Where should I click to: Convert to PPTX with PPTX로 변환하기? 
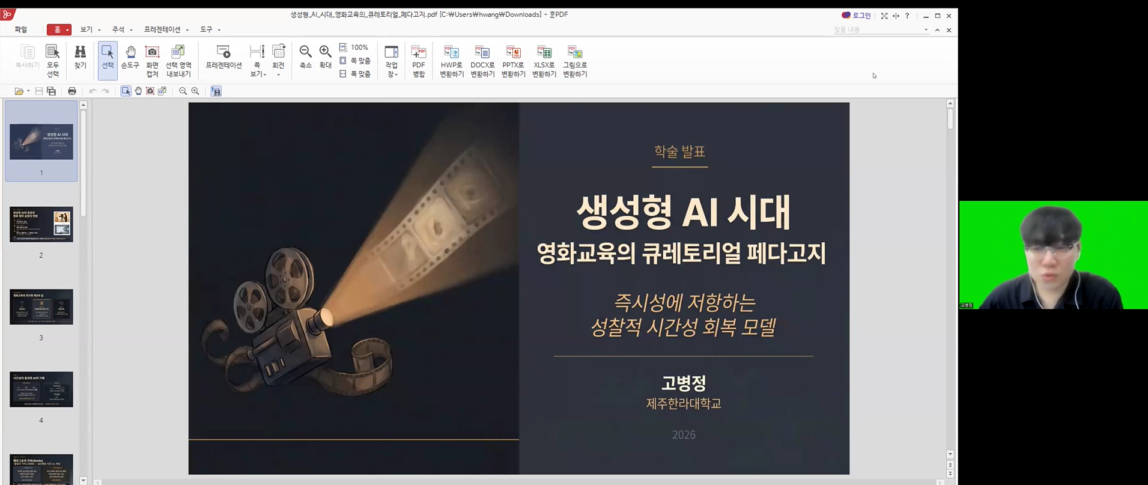pos(514,61)
